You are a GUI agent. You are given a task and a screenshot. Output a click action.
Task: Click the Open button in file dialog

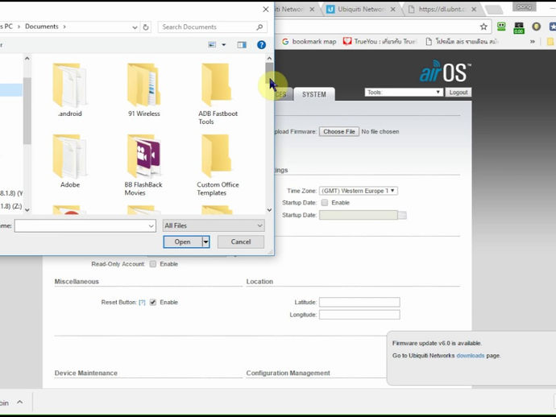click(183, 242)
